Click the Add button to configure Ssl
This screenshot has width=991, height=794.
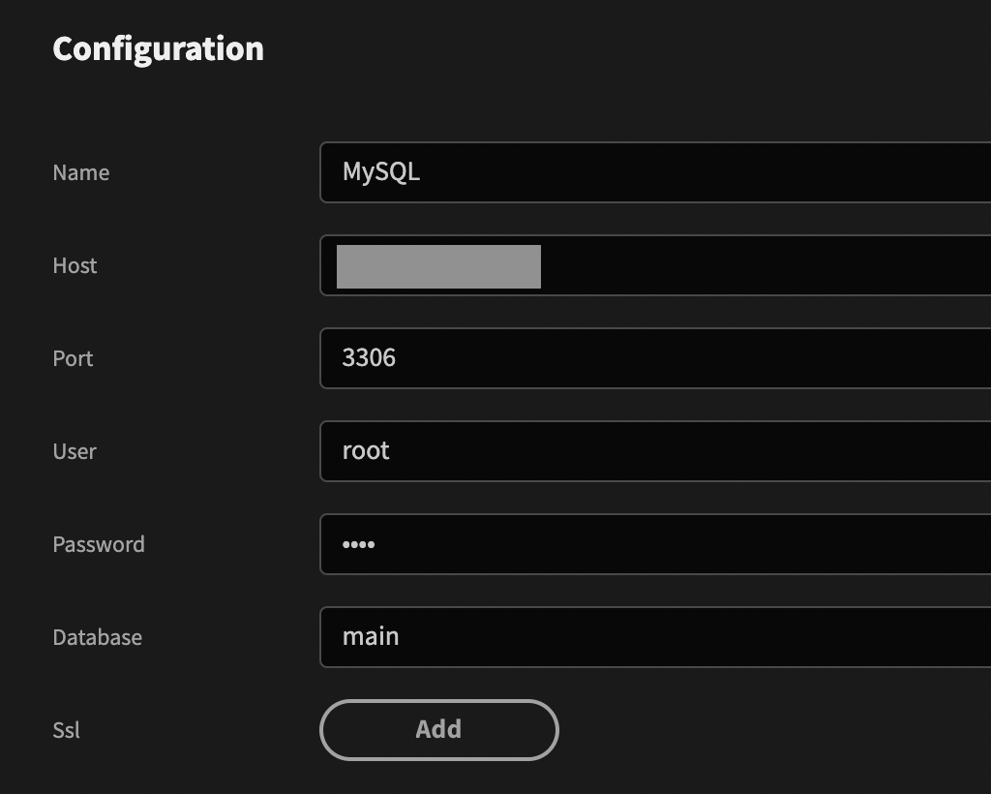(x=438, y=729)
